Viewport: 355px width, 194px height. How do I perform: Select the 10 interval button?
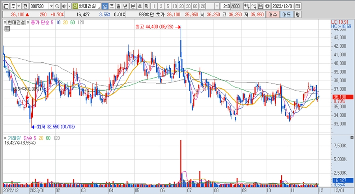pyautogui.click(x=175, y=6)
